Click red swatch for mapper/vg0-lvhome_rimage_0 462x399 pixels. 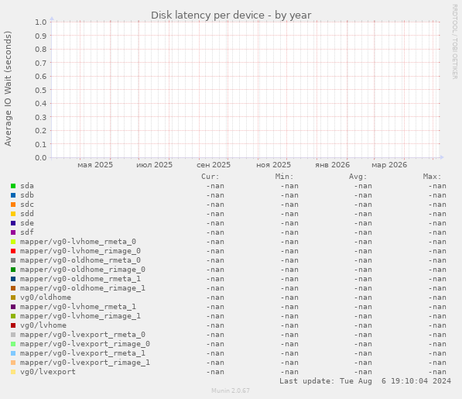pos(13,251)
